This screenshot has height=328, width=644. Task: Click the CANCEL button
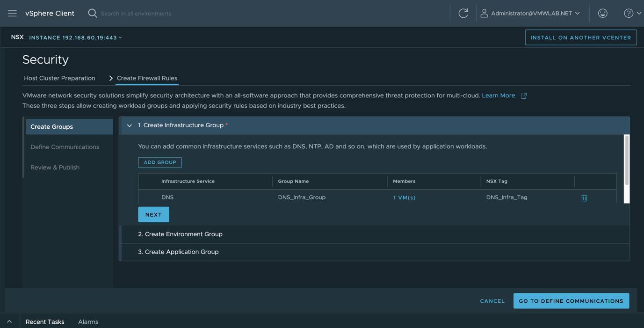492,301
